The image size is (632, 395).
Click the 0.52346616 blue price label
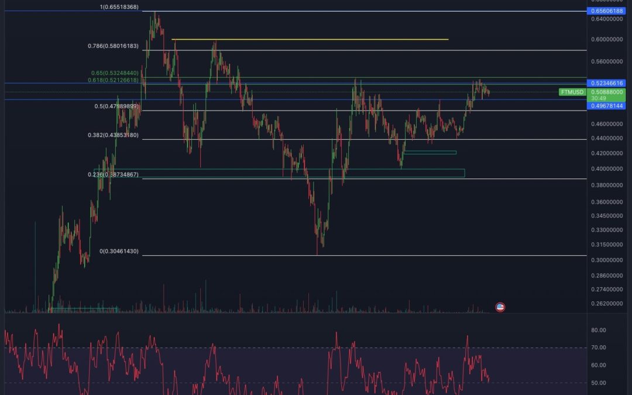pyautogui.click(x=607, y=83)
